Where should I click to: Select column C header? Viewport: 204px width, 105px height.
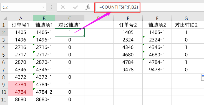[x=70, y=18]
